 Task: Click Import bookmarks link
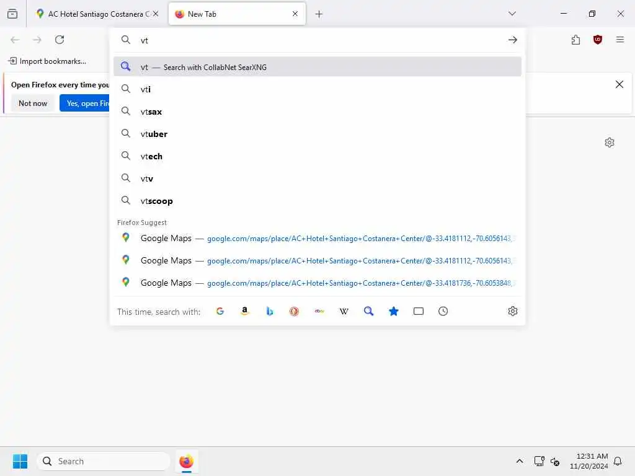click(47, 61)
